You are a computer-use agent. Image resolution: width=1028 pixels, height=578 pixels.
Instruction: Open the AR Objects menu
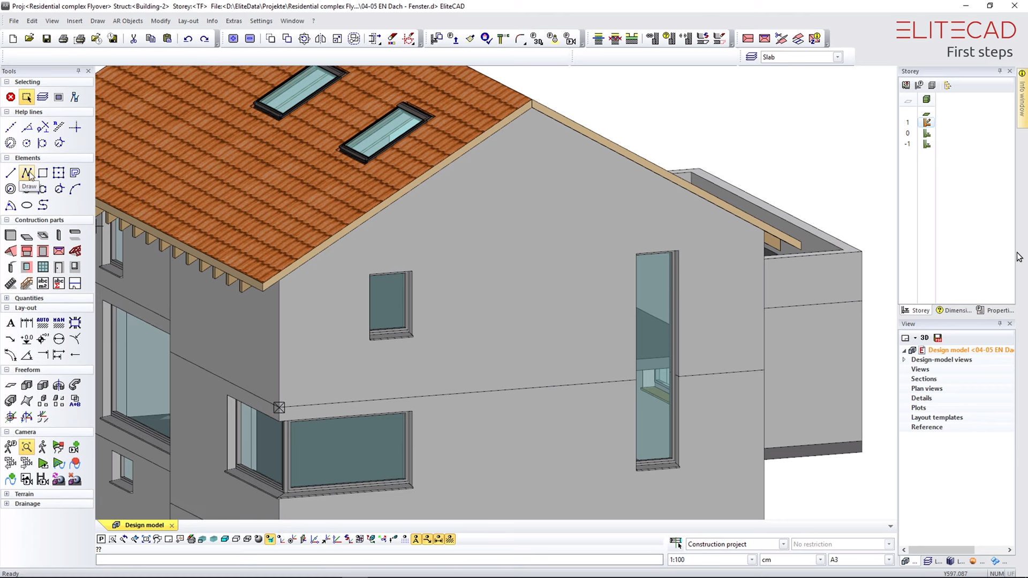pos(127,21)
